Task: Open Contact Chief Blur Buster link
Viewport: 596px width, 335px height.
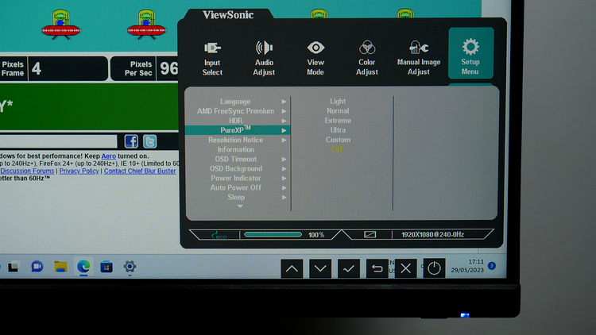Action: point(140,171)
